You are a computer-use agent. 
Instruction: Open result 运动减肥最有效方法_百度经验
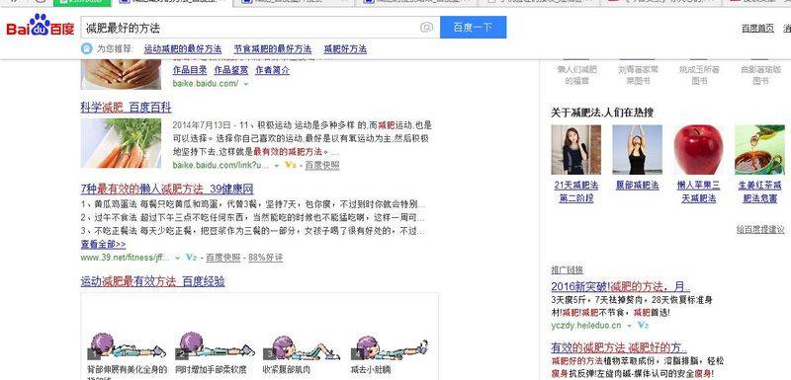coord(153,281)
